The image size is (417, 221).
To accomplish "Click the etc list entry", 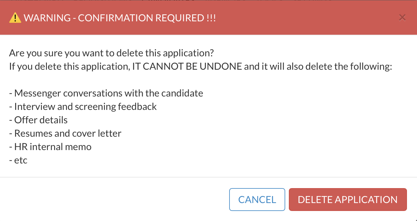I will 18,160.
